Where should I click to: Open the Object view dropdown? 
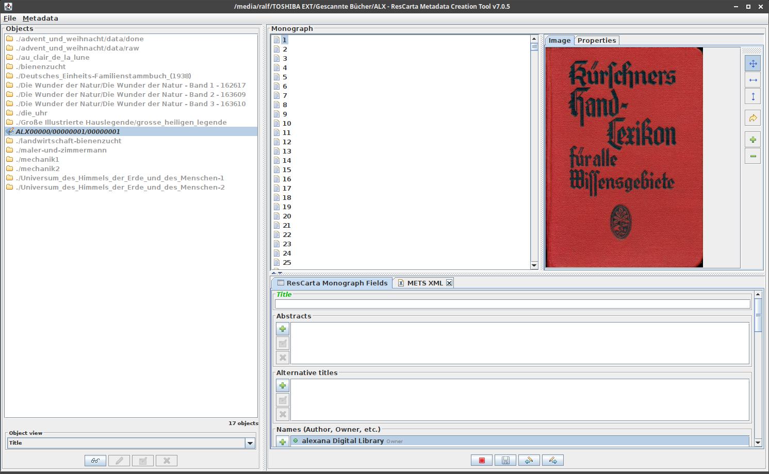click(250, 443)
